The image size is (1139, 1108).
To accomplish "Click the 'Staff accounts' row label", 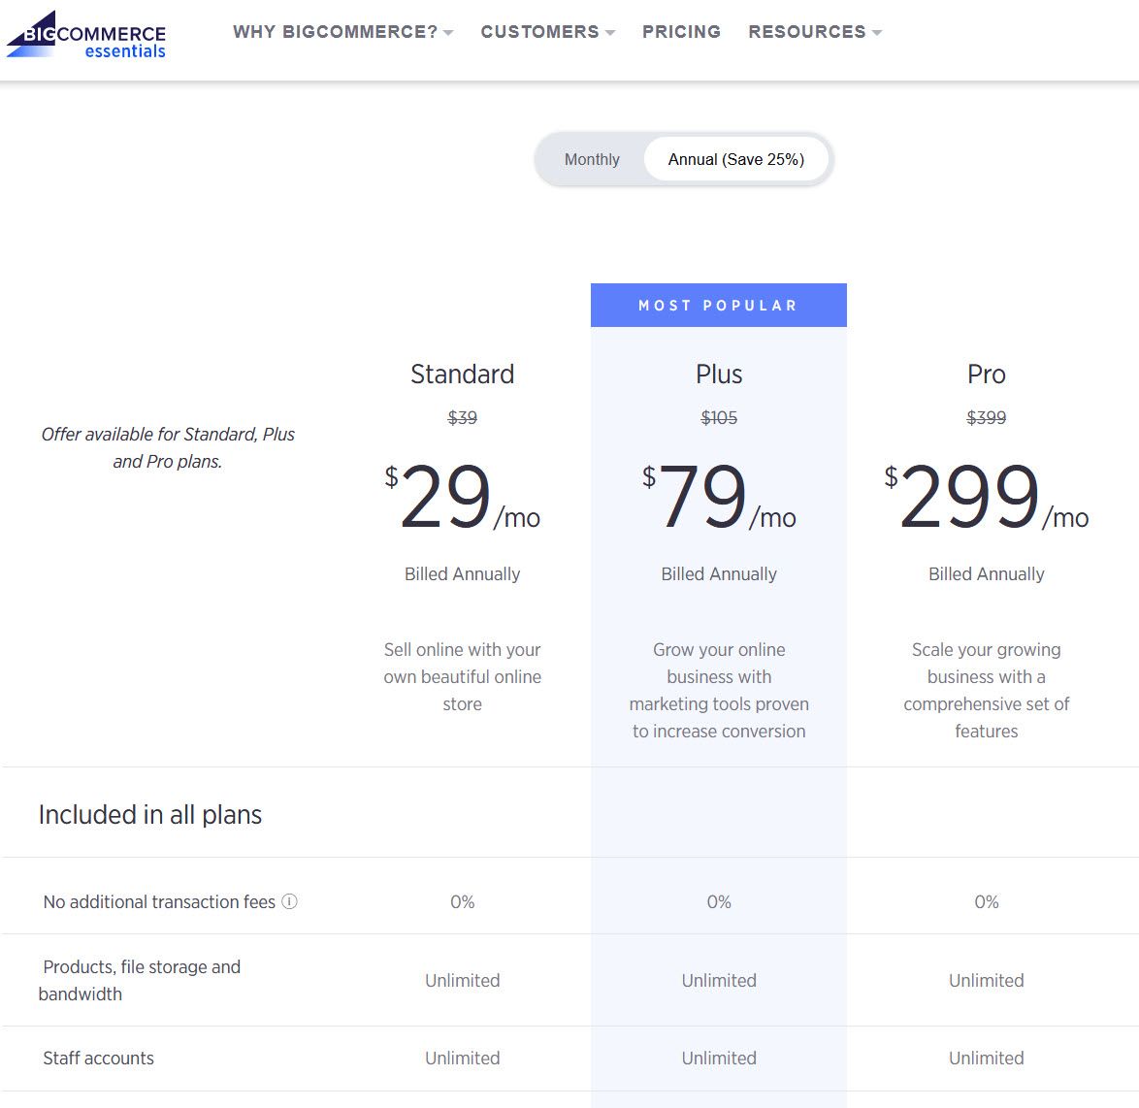I will click(x=98, y=1058).
